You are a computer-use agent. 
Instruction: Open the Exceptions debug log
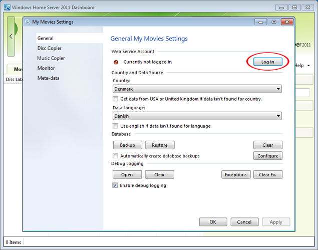pyautogui.click(x=235, y=175)
